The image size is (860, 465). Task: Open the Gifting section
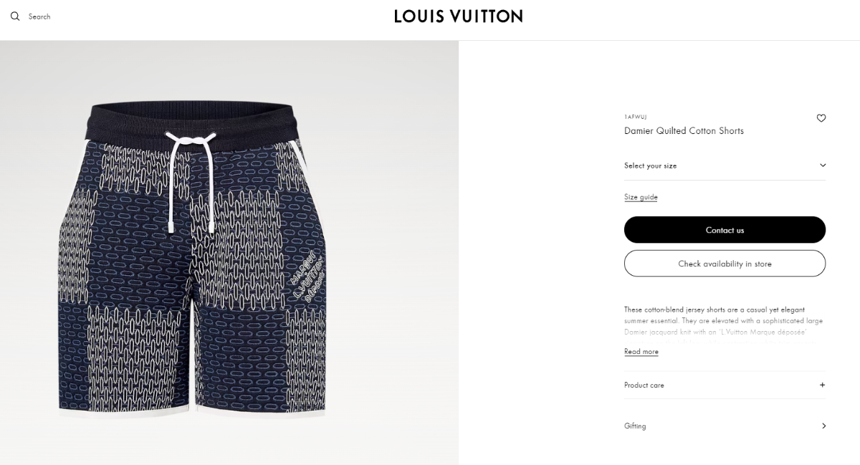(x=725, y=426)
